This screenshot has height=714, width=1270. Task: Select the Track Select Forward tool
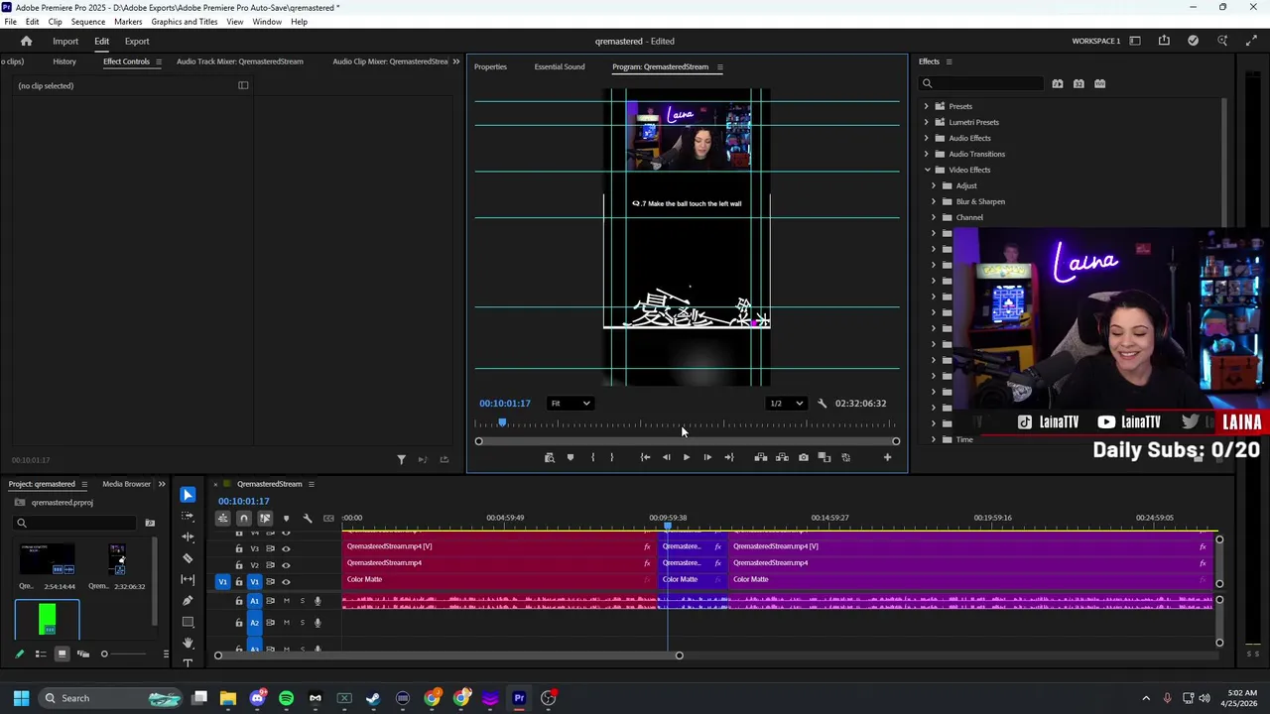pos(188,516)
